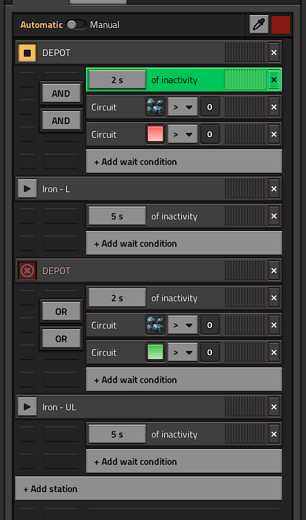The image size is (306, 520).
Task: Click the dark red train color swatch
Action: click(x=281, y=25)
